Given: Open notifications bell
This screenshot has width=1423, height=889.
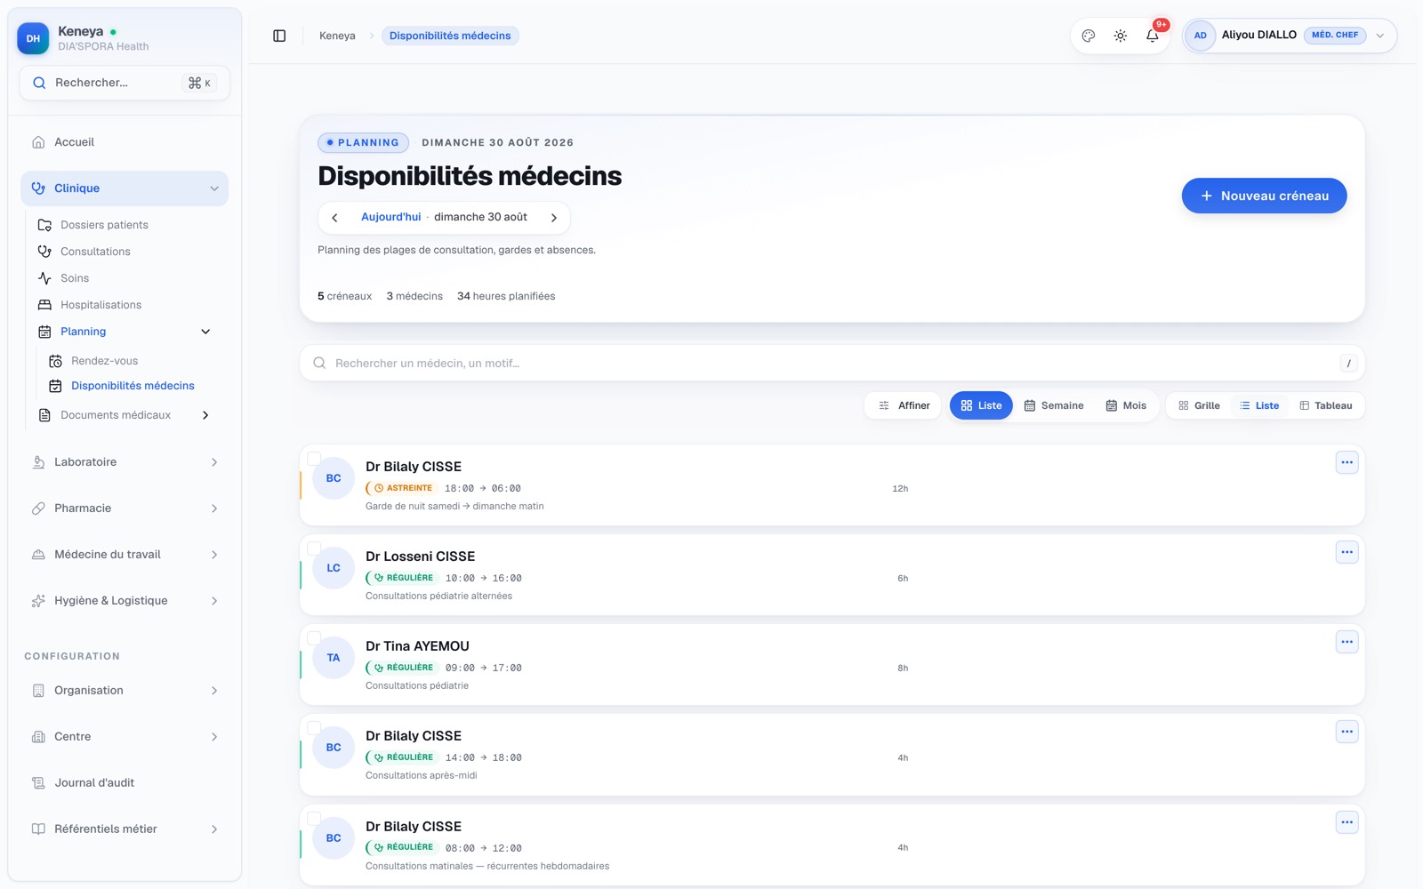Looking at the screenshot, I should tap(1153, 36).
